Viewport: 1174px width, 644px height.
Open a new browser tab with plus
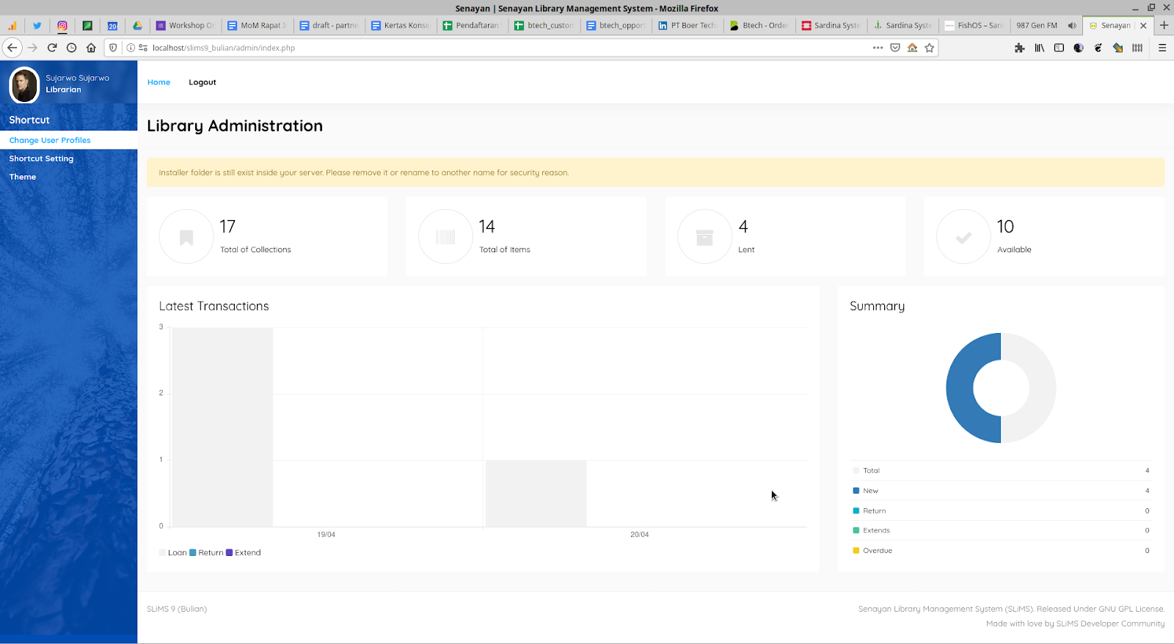(1164, 25)
